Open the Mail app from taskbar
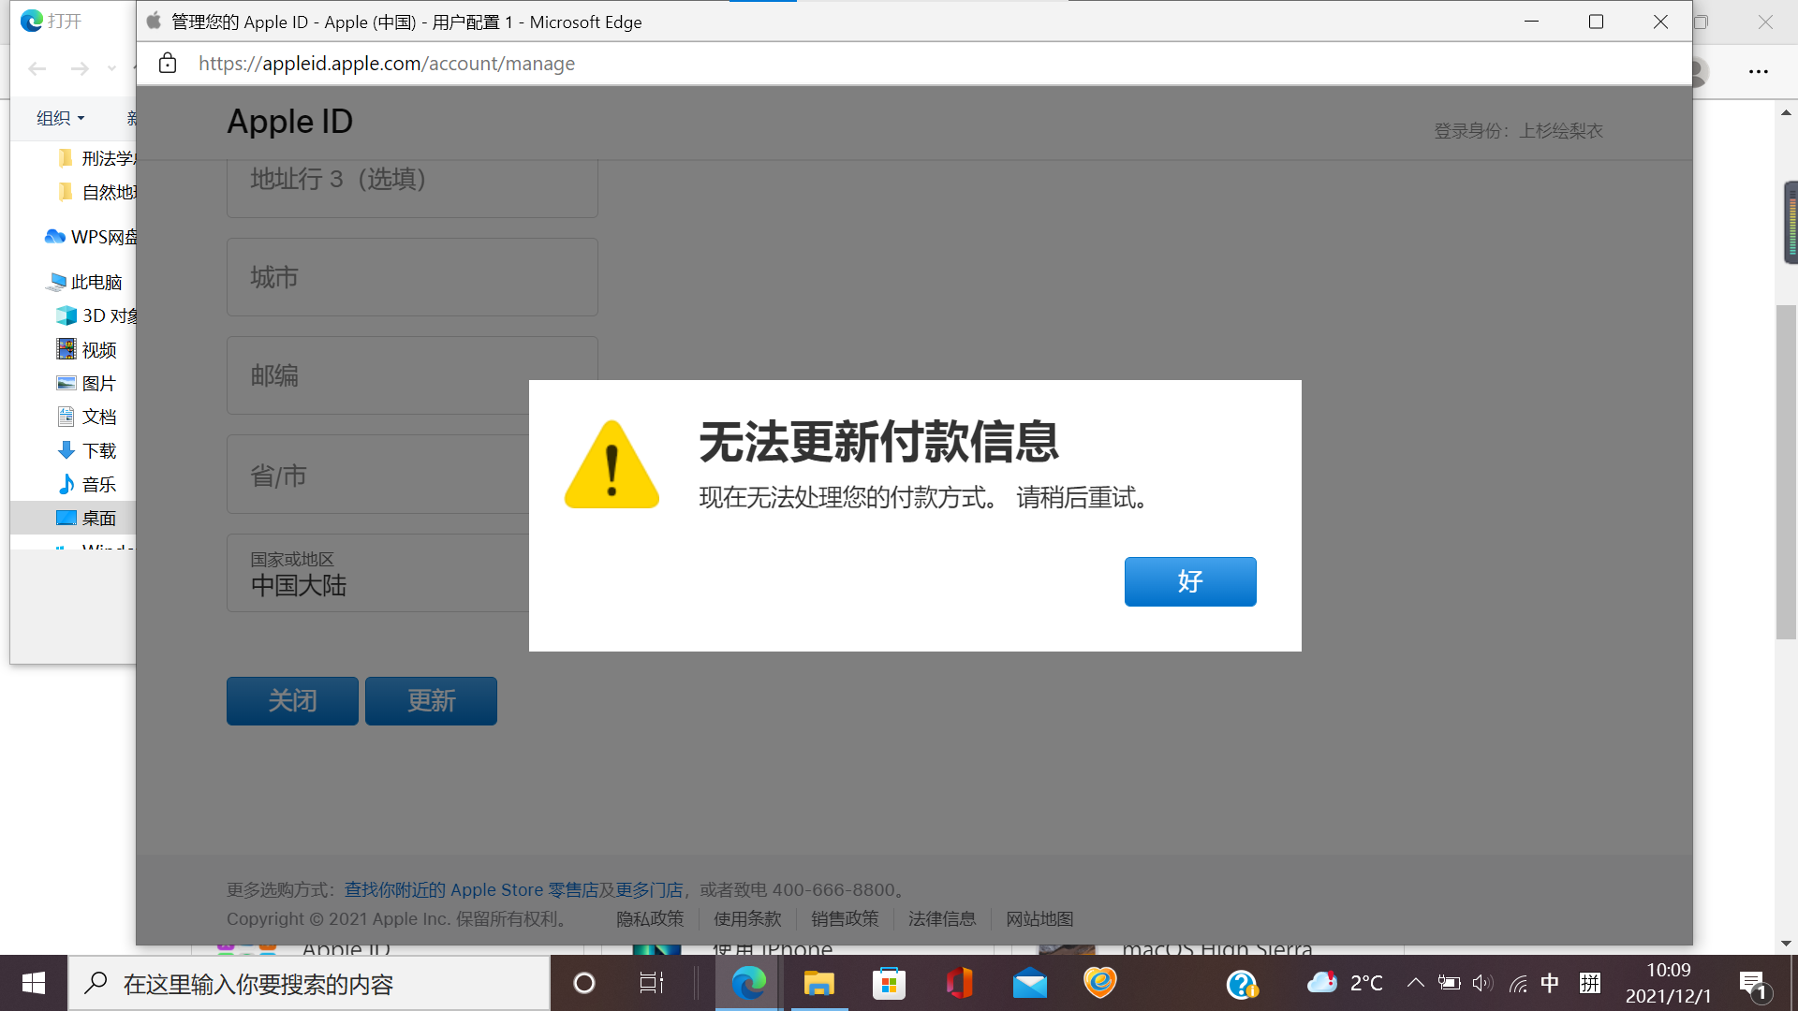This screenshot has height=1011, width=1798. coord(1029,983)
